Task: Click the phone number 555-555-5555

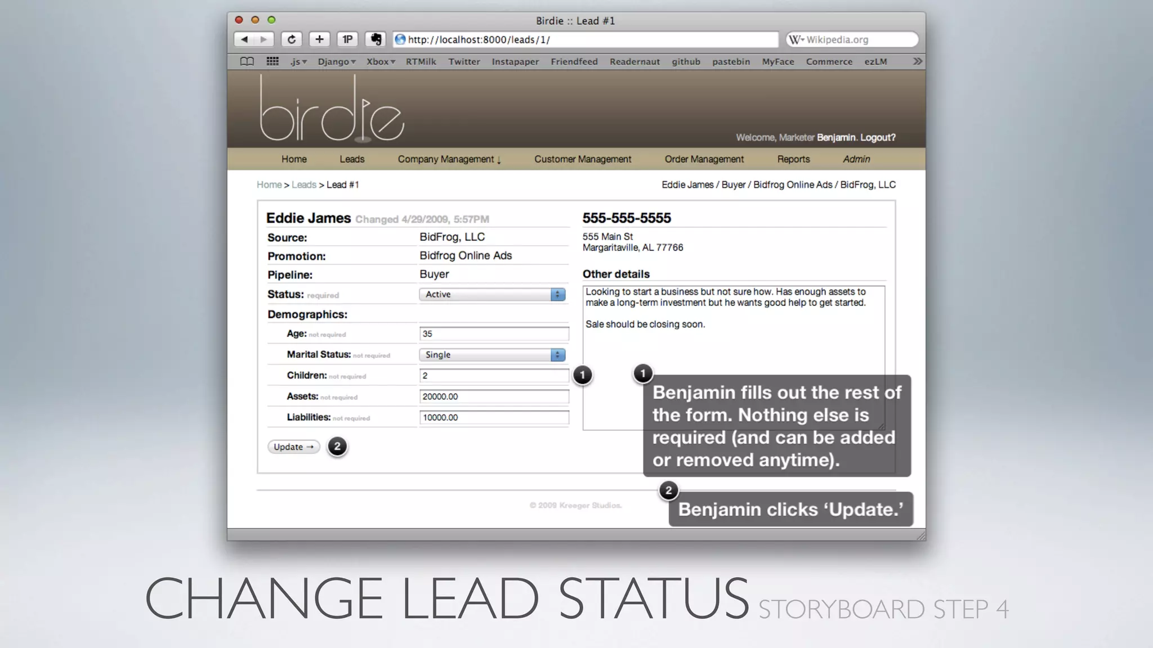Action: click(627, 218)
